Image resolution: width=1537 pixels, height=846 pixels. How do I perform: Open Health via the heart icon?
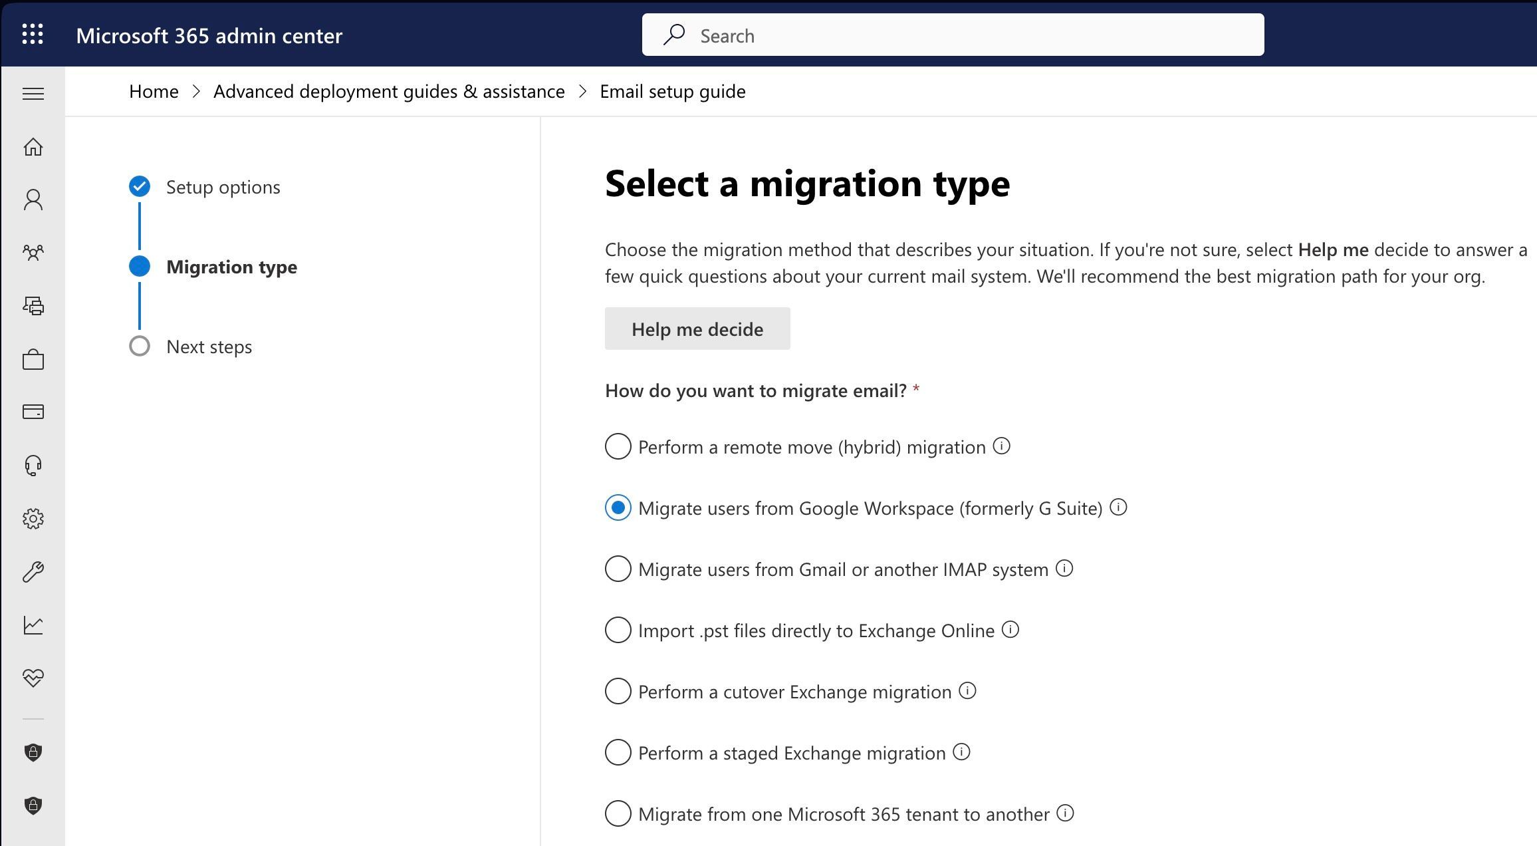click(33, 678)
